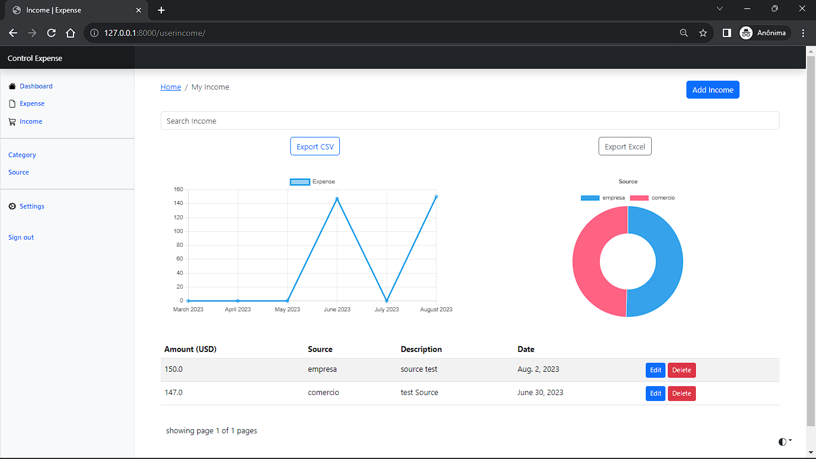
Task: Click the browser address bar URL
Action: coord(155,33)
